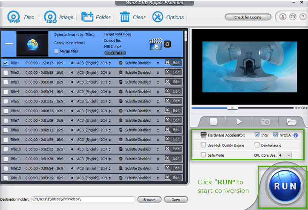Move the preview playback slider handle
Image resolution: width=308 pixels, height=210 pixels.
pos(233,108)
